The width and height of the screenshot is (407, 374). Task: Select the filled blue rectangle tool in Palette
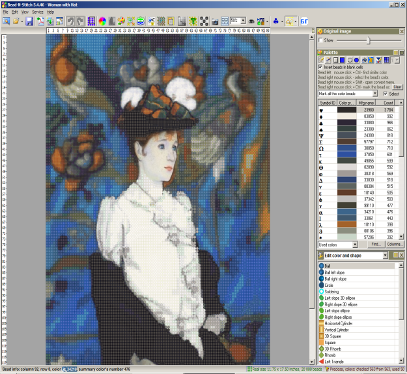343,60
